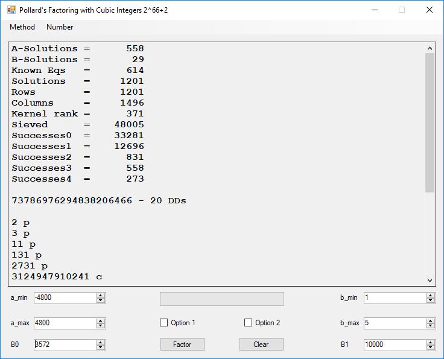Click the 'Known Eqs = 614' line
Screen dimensions: 444x359
coord(78,70)
